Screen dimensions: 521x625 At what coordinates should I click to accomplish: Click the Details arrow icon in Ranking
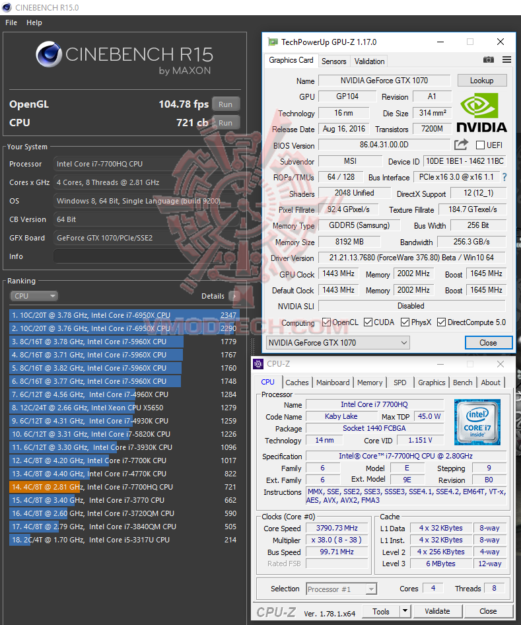click(x=234, y=296)
